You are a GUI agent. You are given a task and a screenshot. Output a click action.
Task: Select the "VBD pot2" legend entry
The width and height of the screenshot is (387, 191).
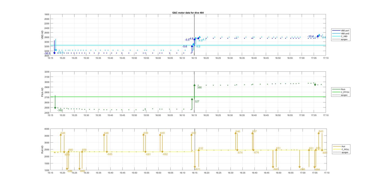coord(341,34)
